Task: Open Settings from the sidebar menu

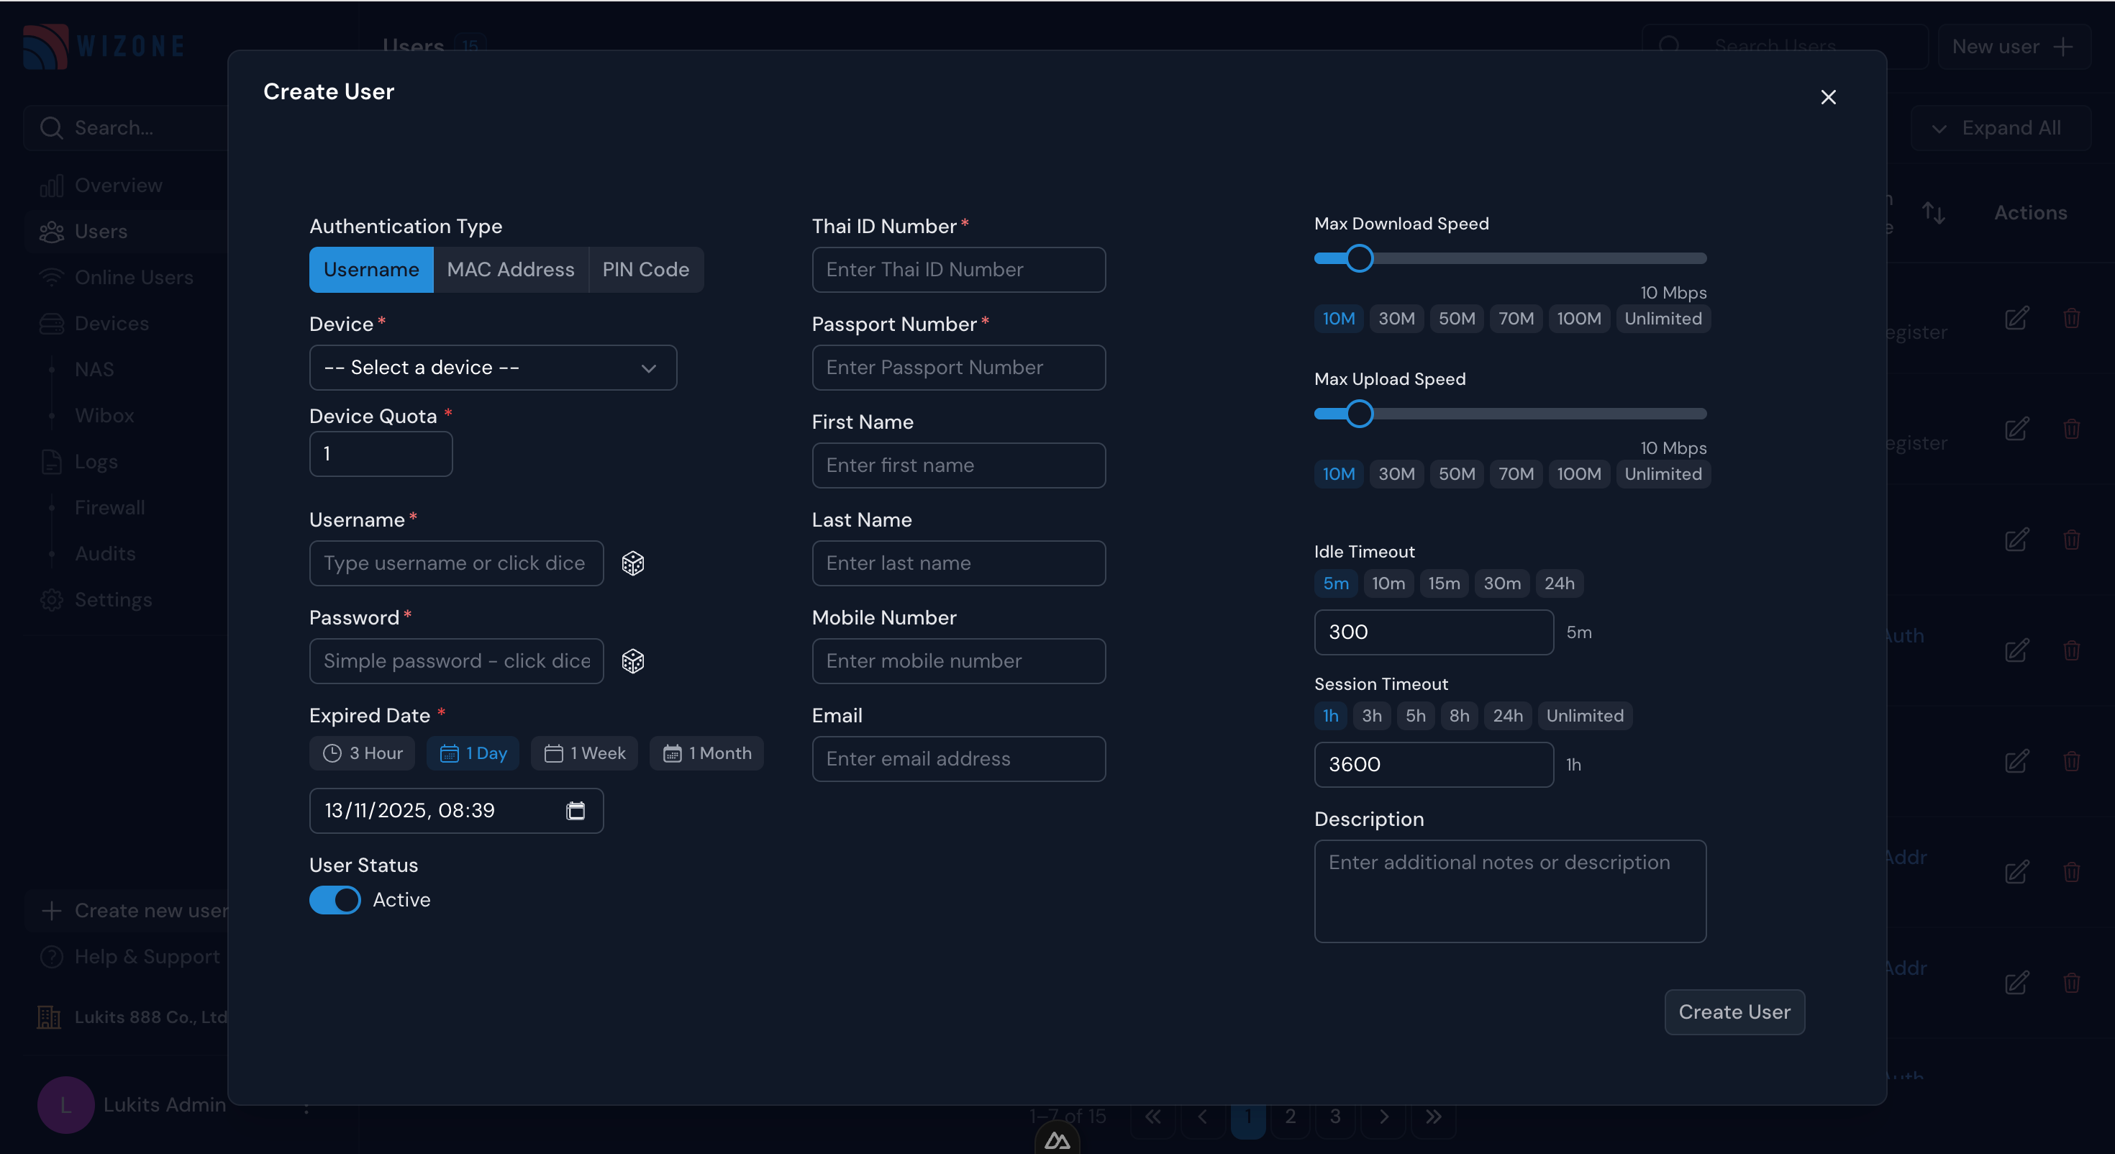Action: [x=52, y=599]
